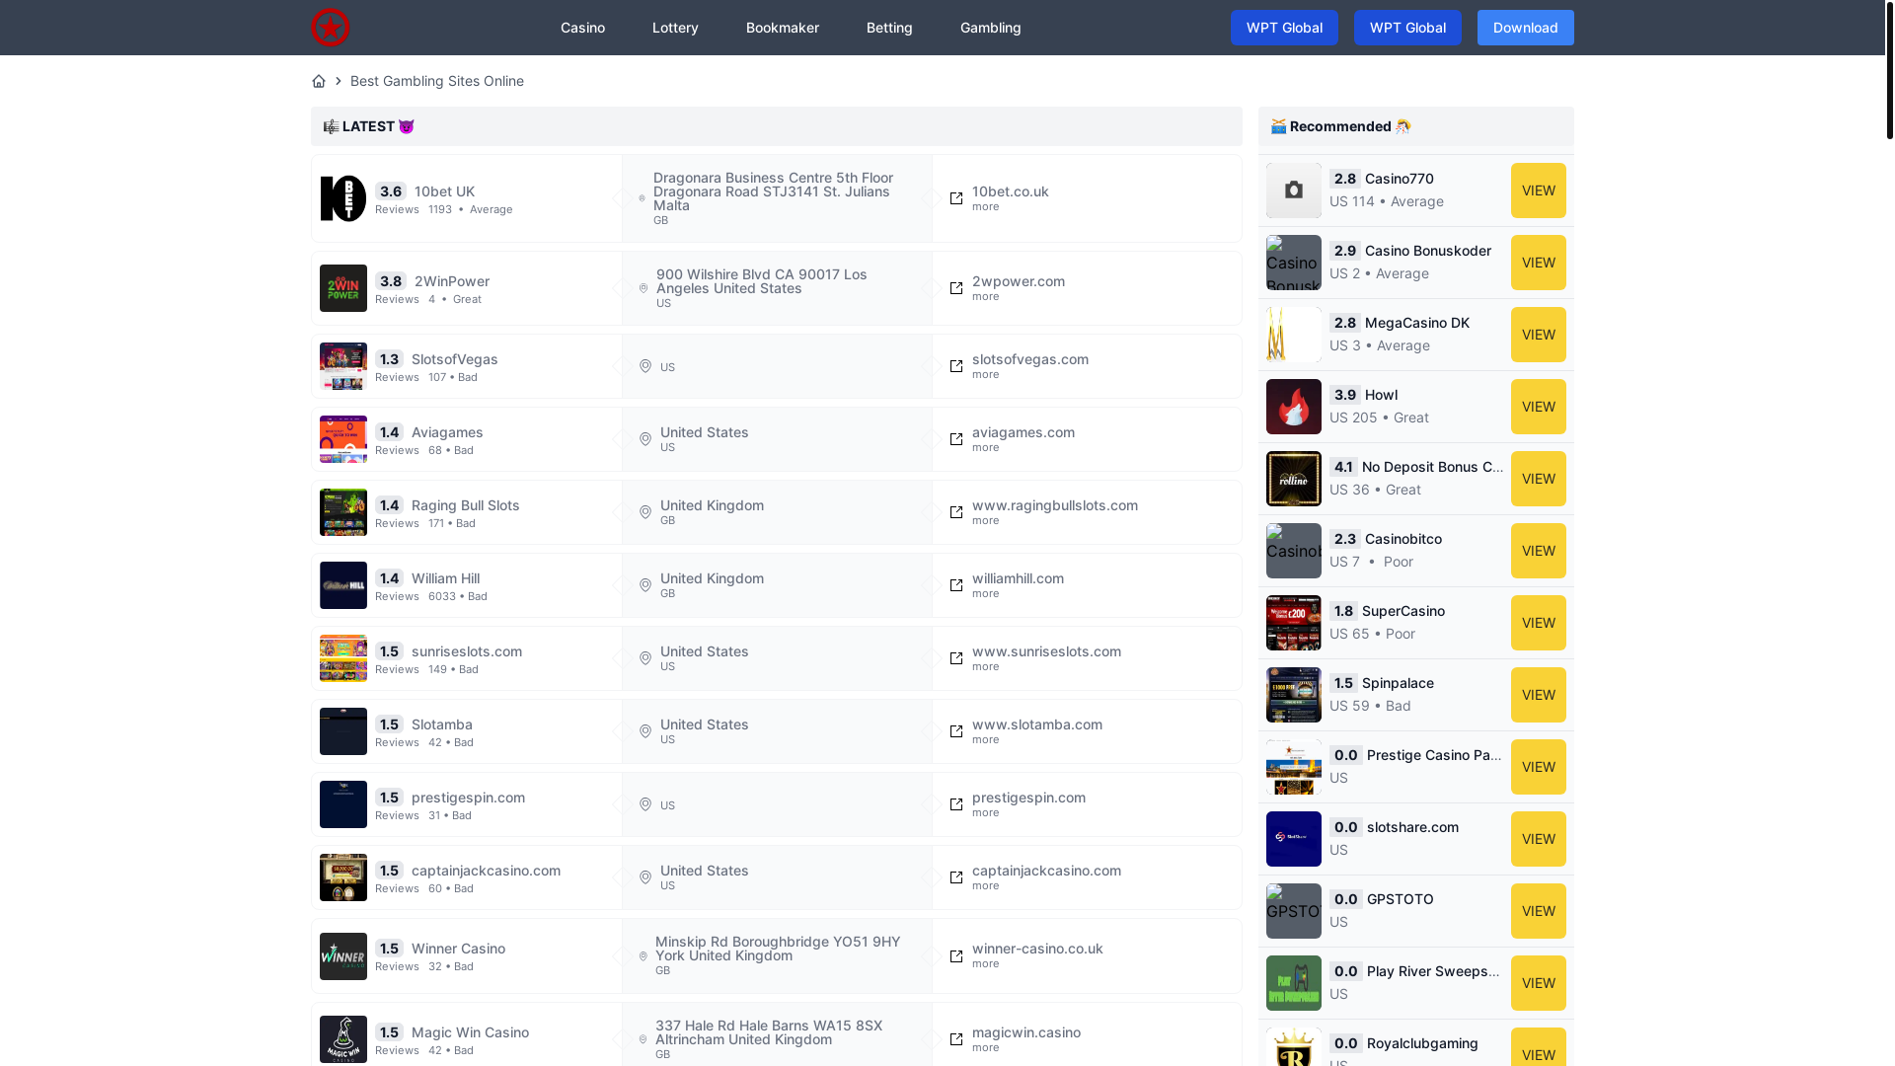Open the MegaCasino DK logo
The width and height of the screenshot is (1895, 1066).
1294,335
